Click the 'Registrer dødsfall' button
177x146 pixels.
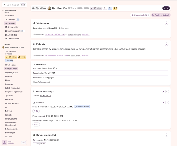tap(161, 15)
